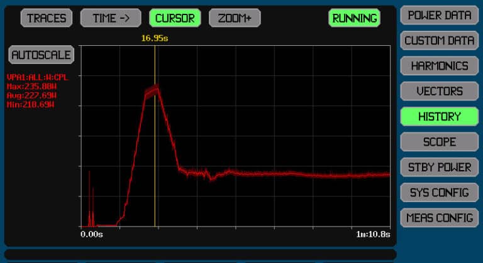The width and height of the screenshot is (483, 263).
Task: Click the 0.00s start time label
Action: (92, 234)
